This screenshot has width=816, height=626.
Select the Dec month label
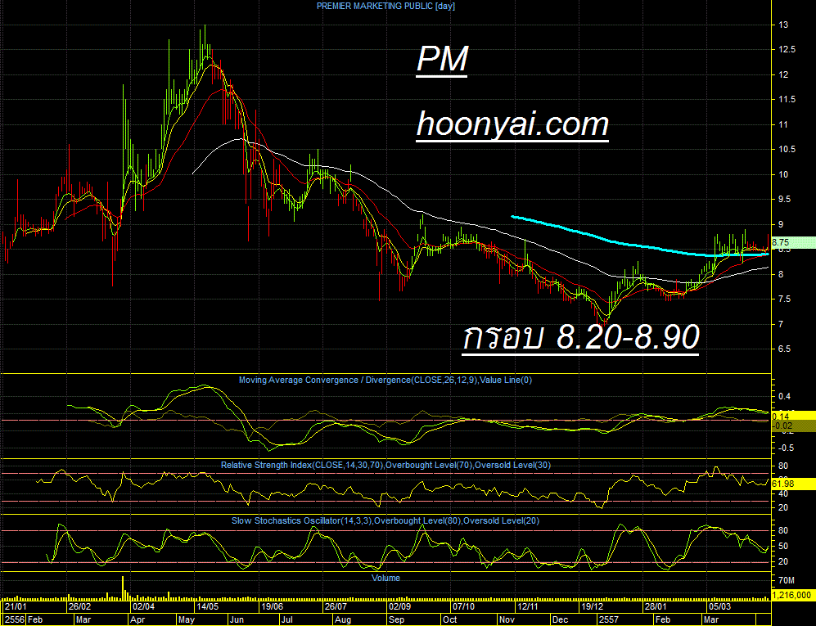[561, 619]
